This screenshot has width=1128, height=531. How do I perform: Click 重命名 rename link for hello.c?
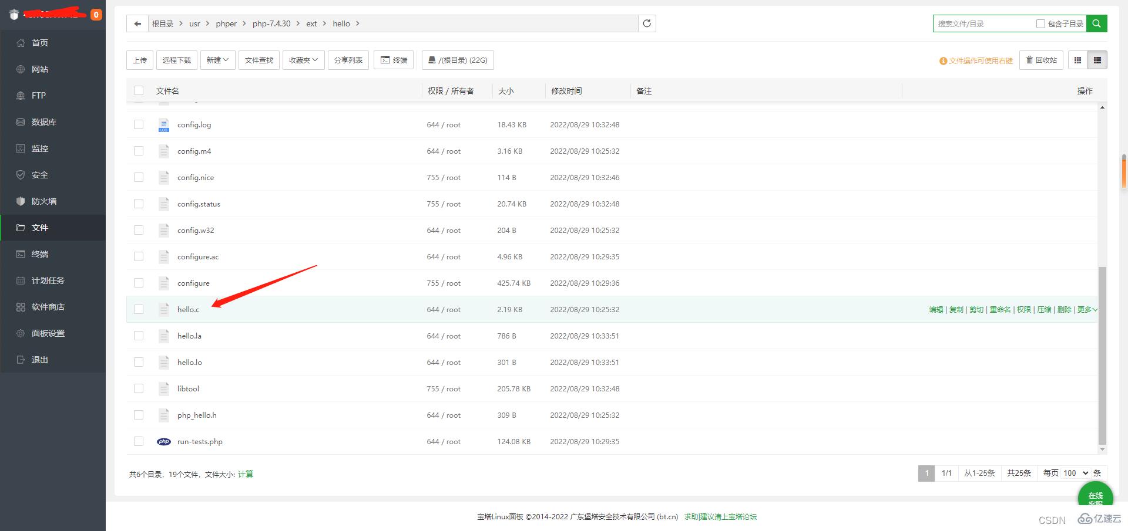1000,309
